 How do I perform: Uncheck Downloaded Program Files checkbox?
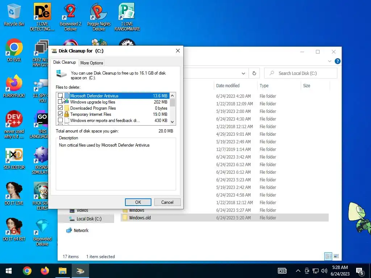click(61, 108)
